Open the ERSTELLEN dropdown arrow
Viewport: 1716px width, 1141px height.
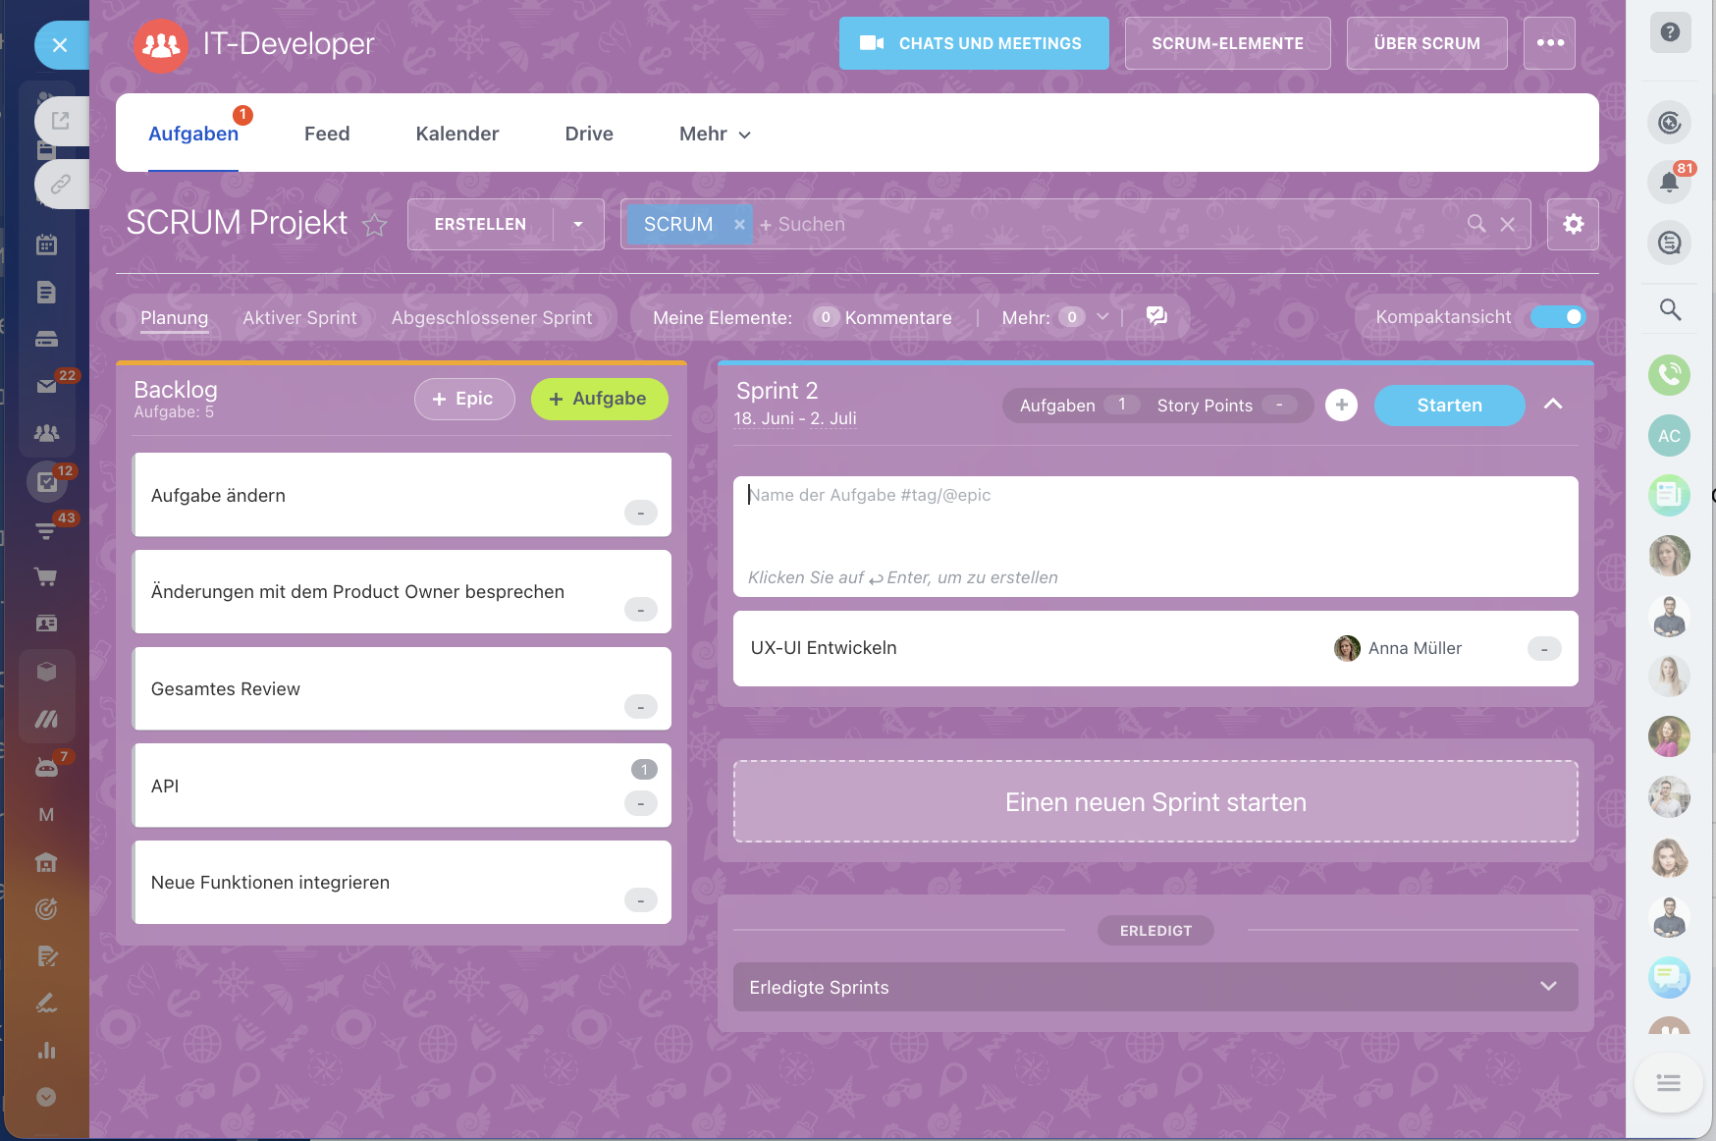pyautogui.click(x=578, y=224)
